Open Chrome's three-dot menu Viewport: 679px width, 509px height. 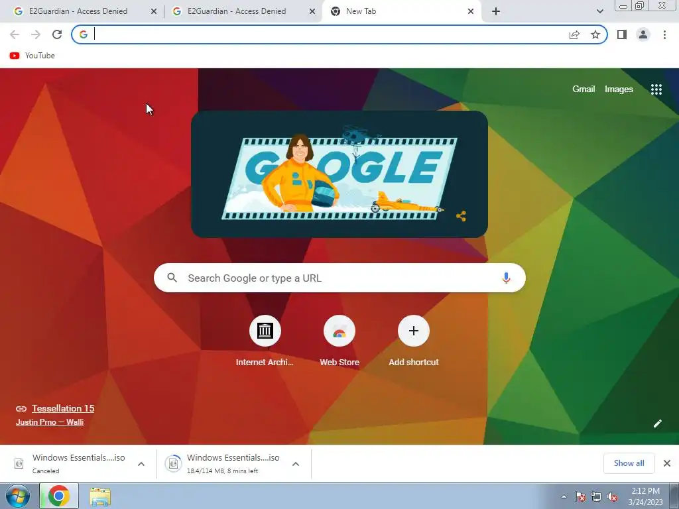(x=664, y=34)
